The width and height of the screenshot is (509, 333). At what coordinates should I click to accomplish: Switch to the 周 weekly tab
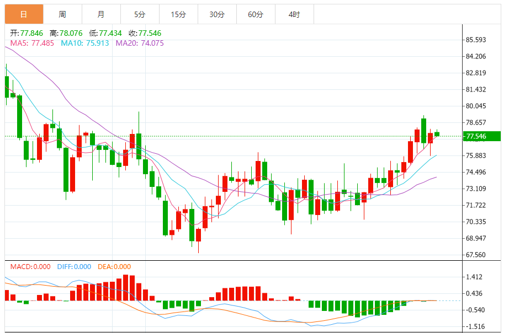(62, 14)
